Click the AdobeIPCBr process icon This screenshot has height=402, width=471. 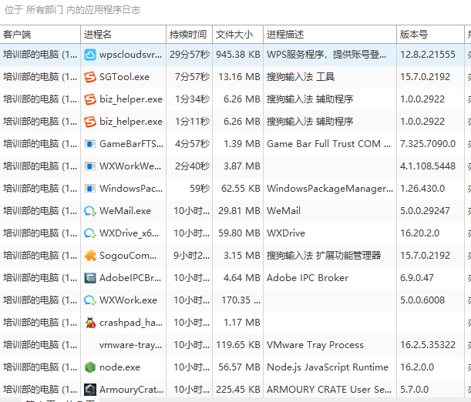(90, 278)
